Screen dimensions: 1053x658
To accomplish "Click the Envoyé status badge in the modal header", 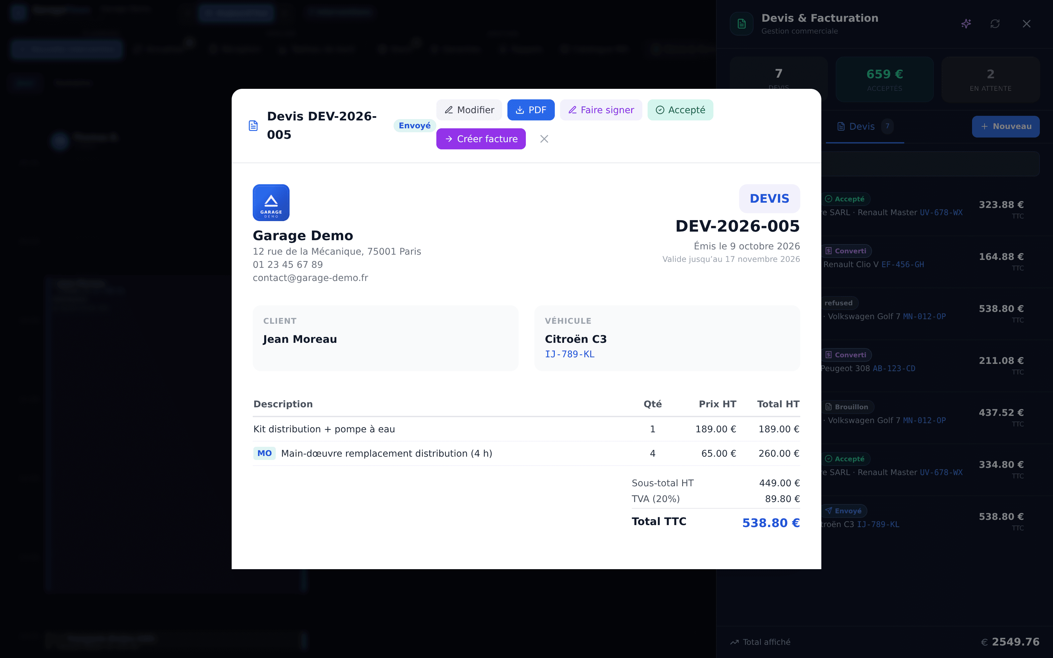I will (x=414, y=125).
